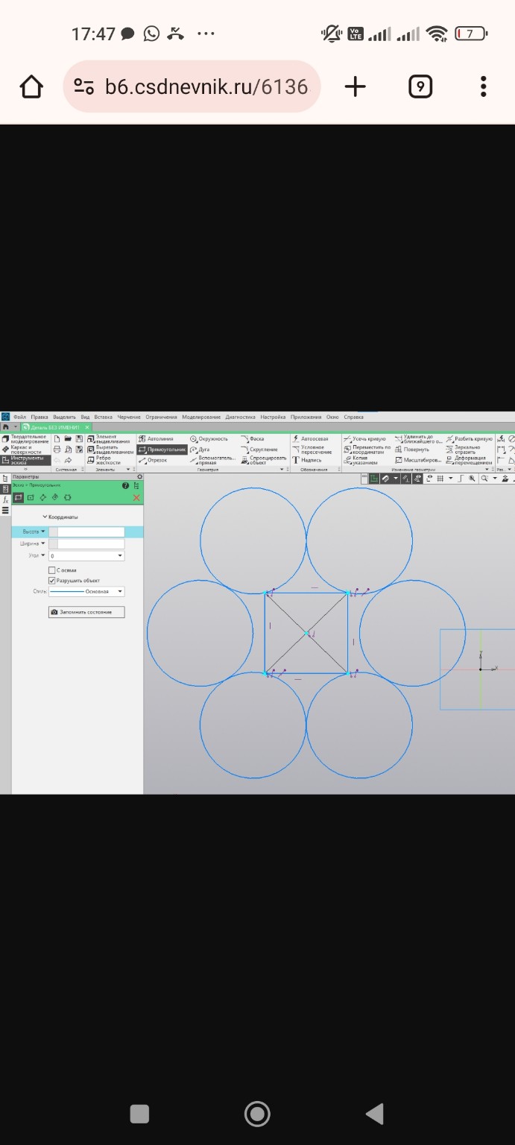Click the Повернуть rotate tool
This screenshot has width=515, height=1145.
[416, 450]
